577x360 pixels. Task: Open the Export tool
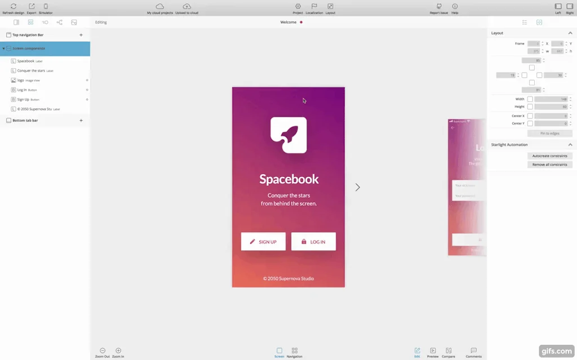(32, 6)
